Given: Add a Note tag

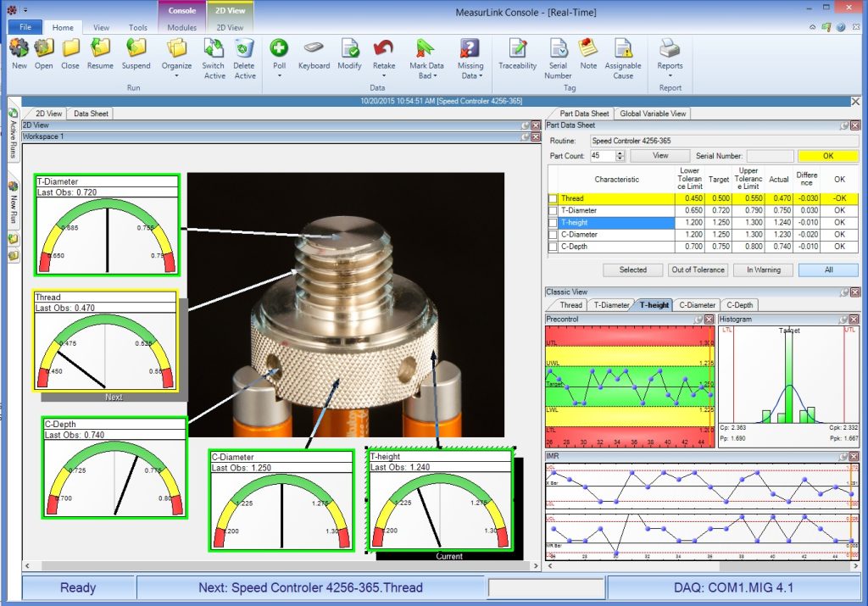Looking at the screenshot, I should coord(588,50).
